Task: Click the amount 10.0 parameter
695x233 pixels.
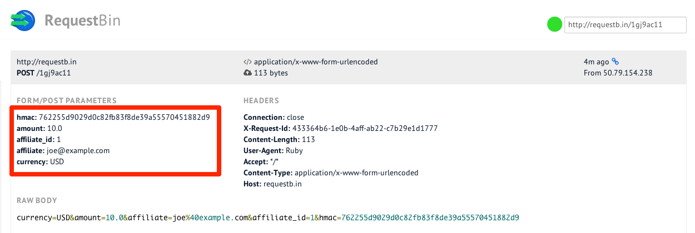Action: pos(39,128)
